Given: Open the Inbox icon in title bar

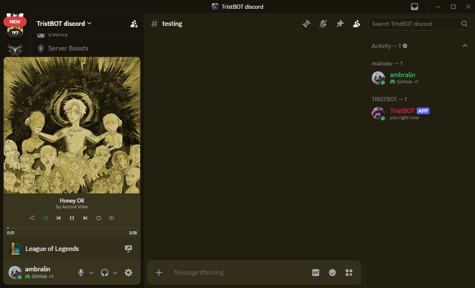Looking at the screenshot, I should point(415,7).
